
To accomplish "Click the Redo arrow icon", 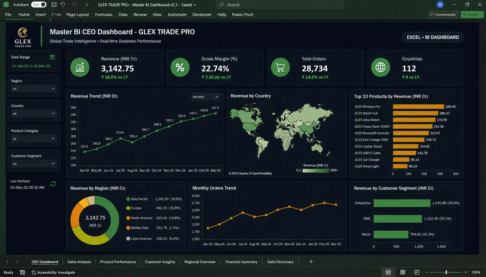I will pyautogui.click(x=75, y=5).
